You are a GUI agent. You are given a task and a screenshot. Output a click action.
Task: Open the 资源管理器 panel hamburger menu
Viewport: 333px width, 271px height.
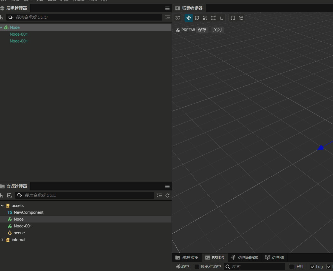[x=167, y=187]
